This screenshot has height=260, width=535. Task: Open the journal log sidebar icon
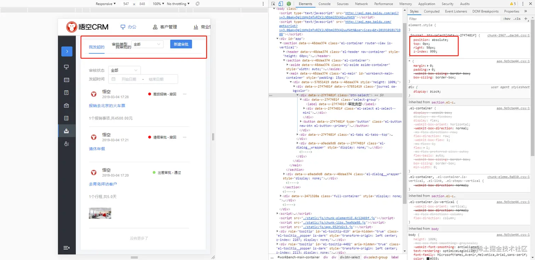pos(67,118)
